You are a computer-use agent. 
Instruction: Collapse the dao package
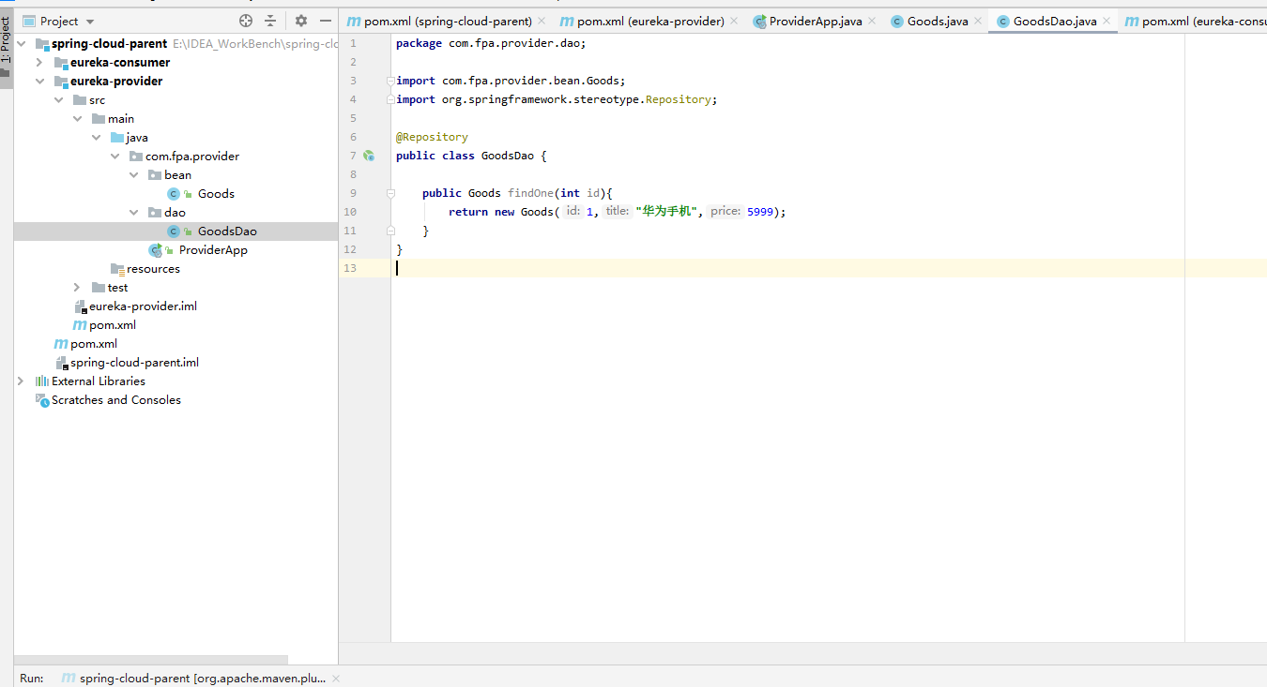click(133, 213)
